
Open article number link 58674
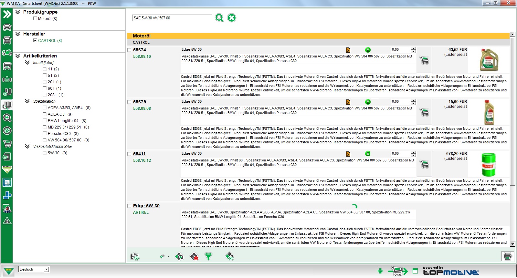point(140,50)
